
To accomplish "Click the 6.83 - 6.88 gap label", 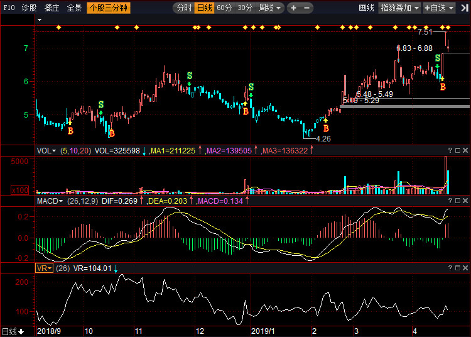I will click(x=414, y=48).
